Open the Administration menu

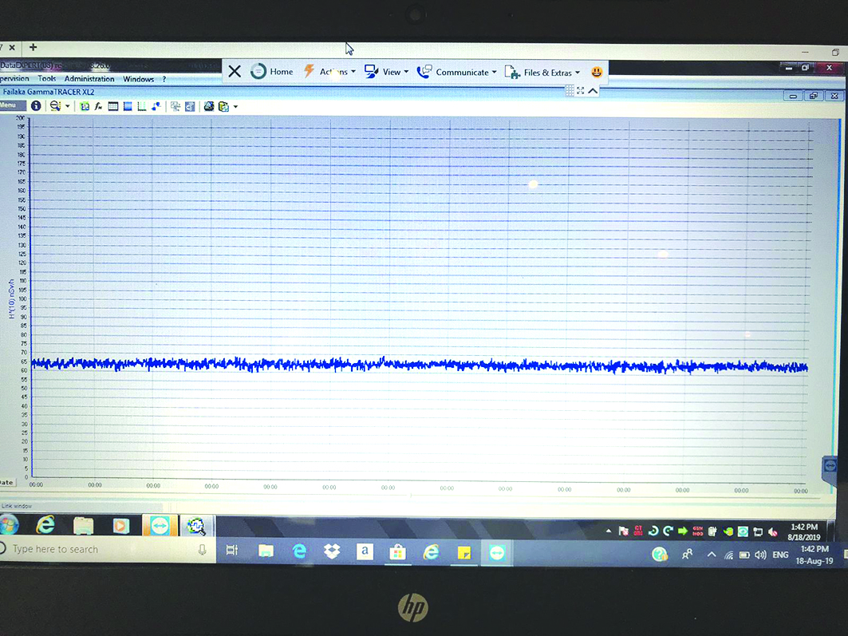[x=89, y=79]
